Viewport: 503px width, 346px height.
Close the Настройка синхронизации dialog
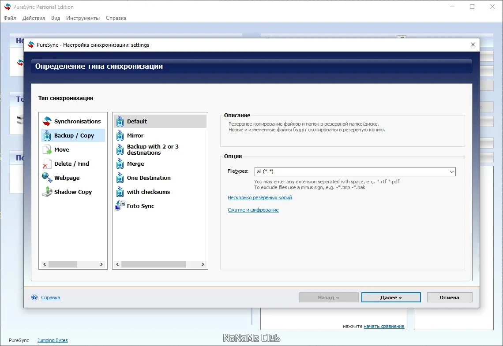point(473,45)
